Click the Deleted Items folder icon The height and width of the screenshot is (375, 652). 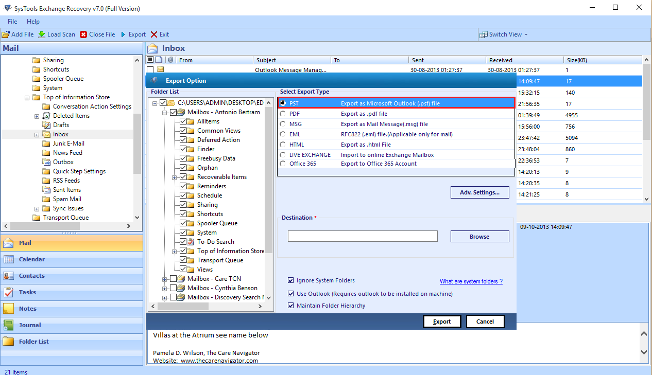[x=47, y=116]
